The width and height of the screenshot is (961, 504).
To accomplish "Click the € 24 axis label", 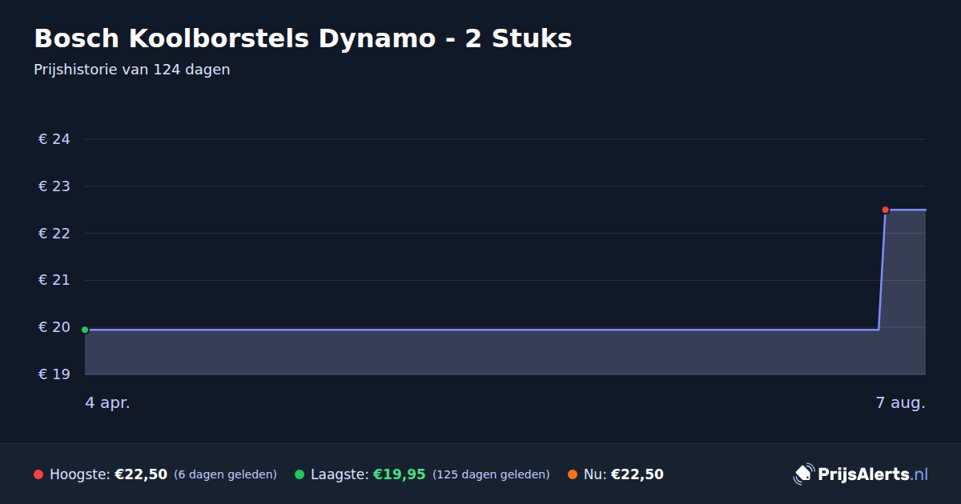I will point(54,139).
